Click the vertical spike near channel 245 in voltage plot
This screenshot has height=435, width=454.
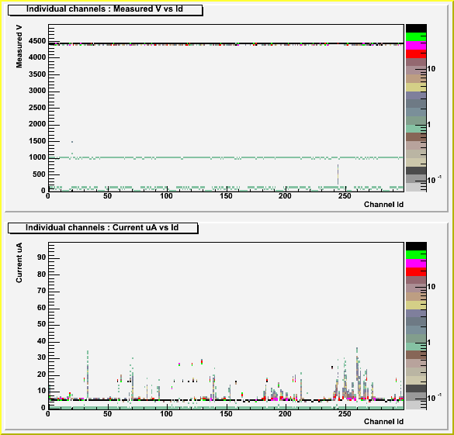tap(338, 174)
